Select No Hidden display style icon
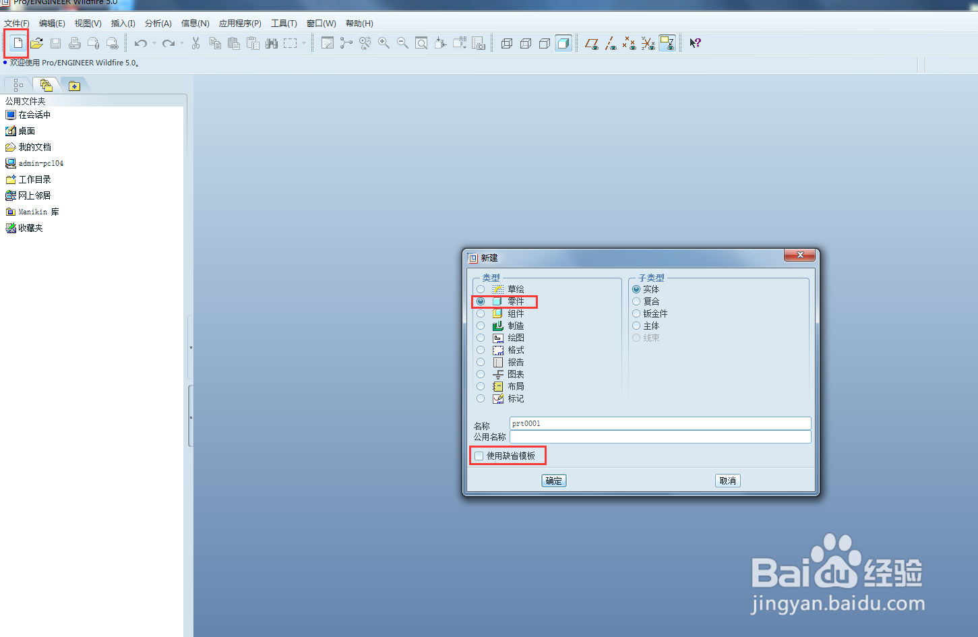Image resolution: width=978 pixels, height=637 pixels. point(545,43)
